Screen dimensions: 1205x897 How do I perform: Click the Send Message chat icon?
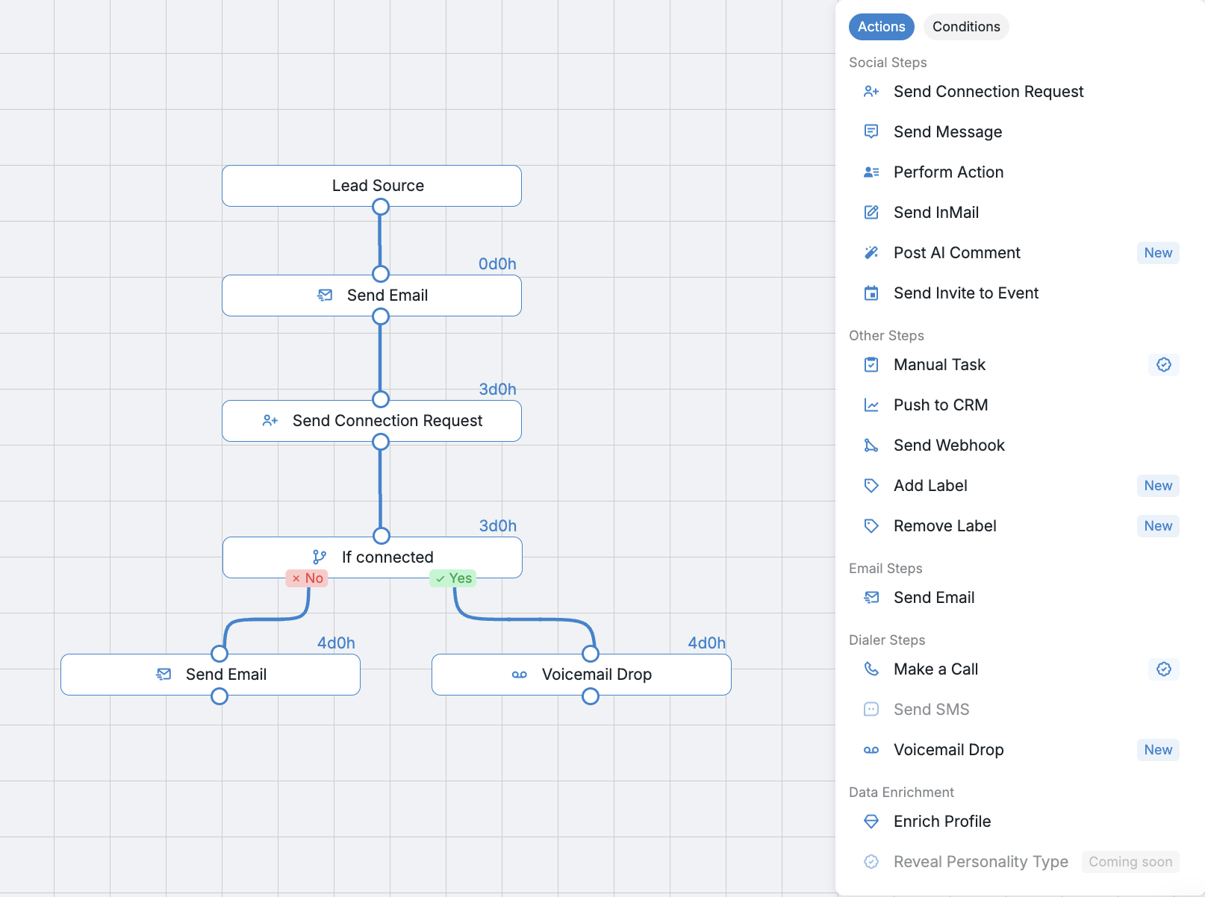pyautogui.click(x=871, y=132)
